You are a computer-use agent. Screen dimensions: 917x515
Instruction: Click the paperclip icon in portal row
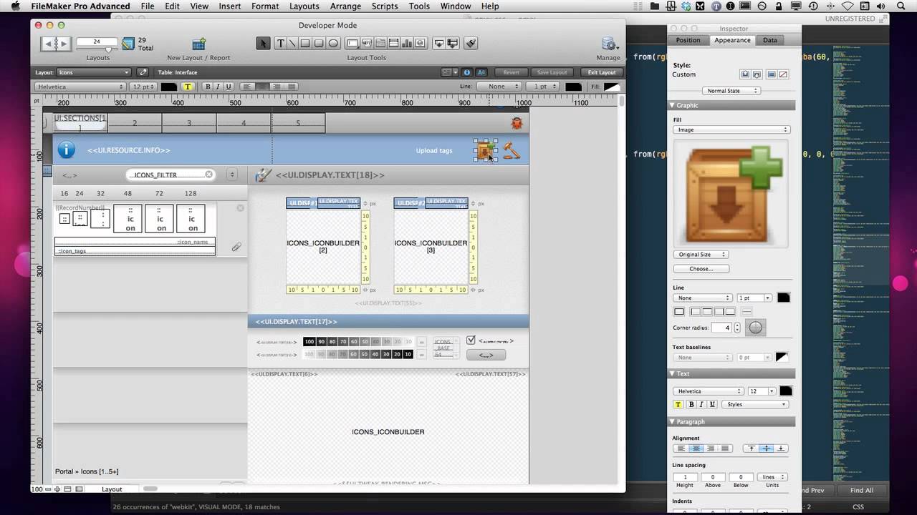(x=236, y=247)
